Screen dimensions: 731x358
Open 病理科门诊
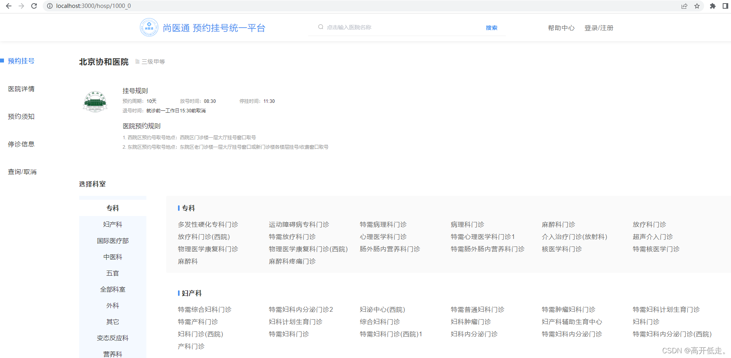point(468,224)
